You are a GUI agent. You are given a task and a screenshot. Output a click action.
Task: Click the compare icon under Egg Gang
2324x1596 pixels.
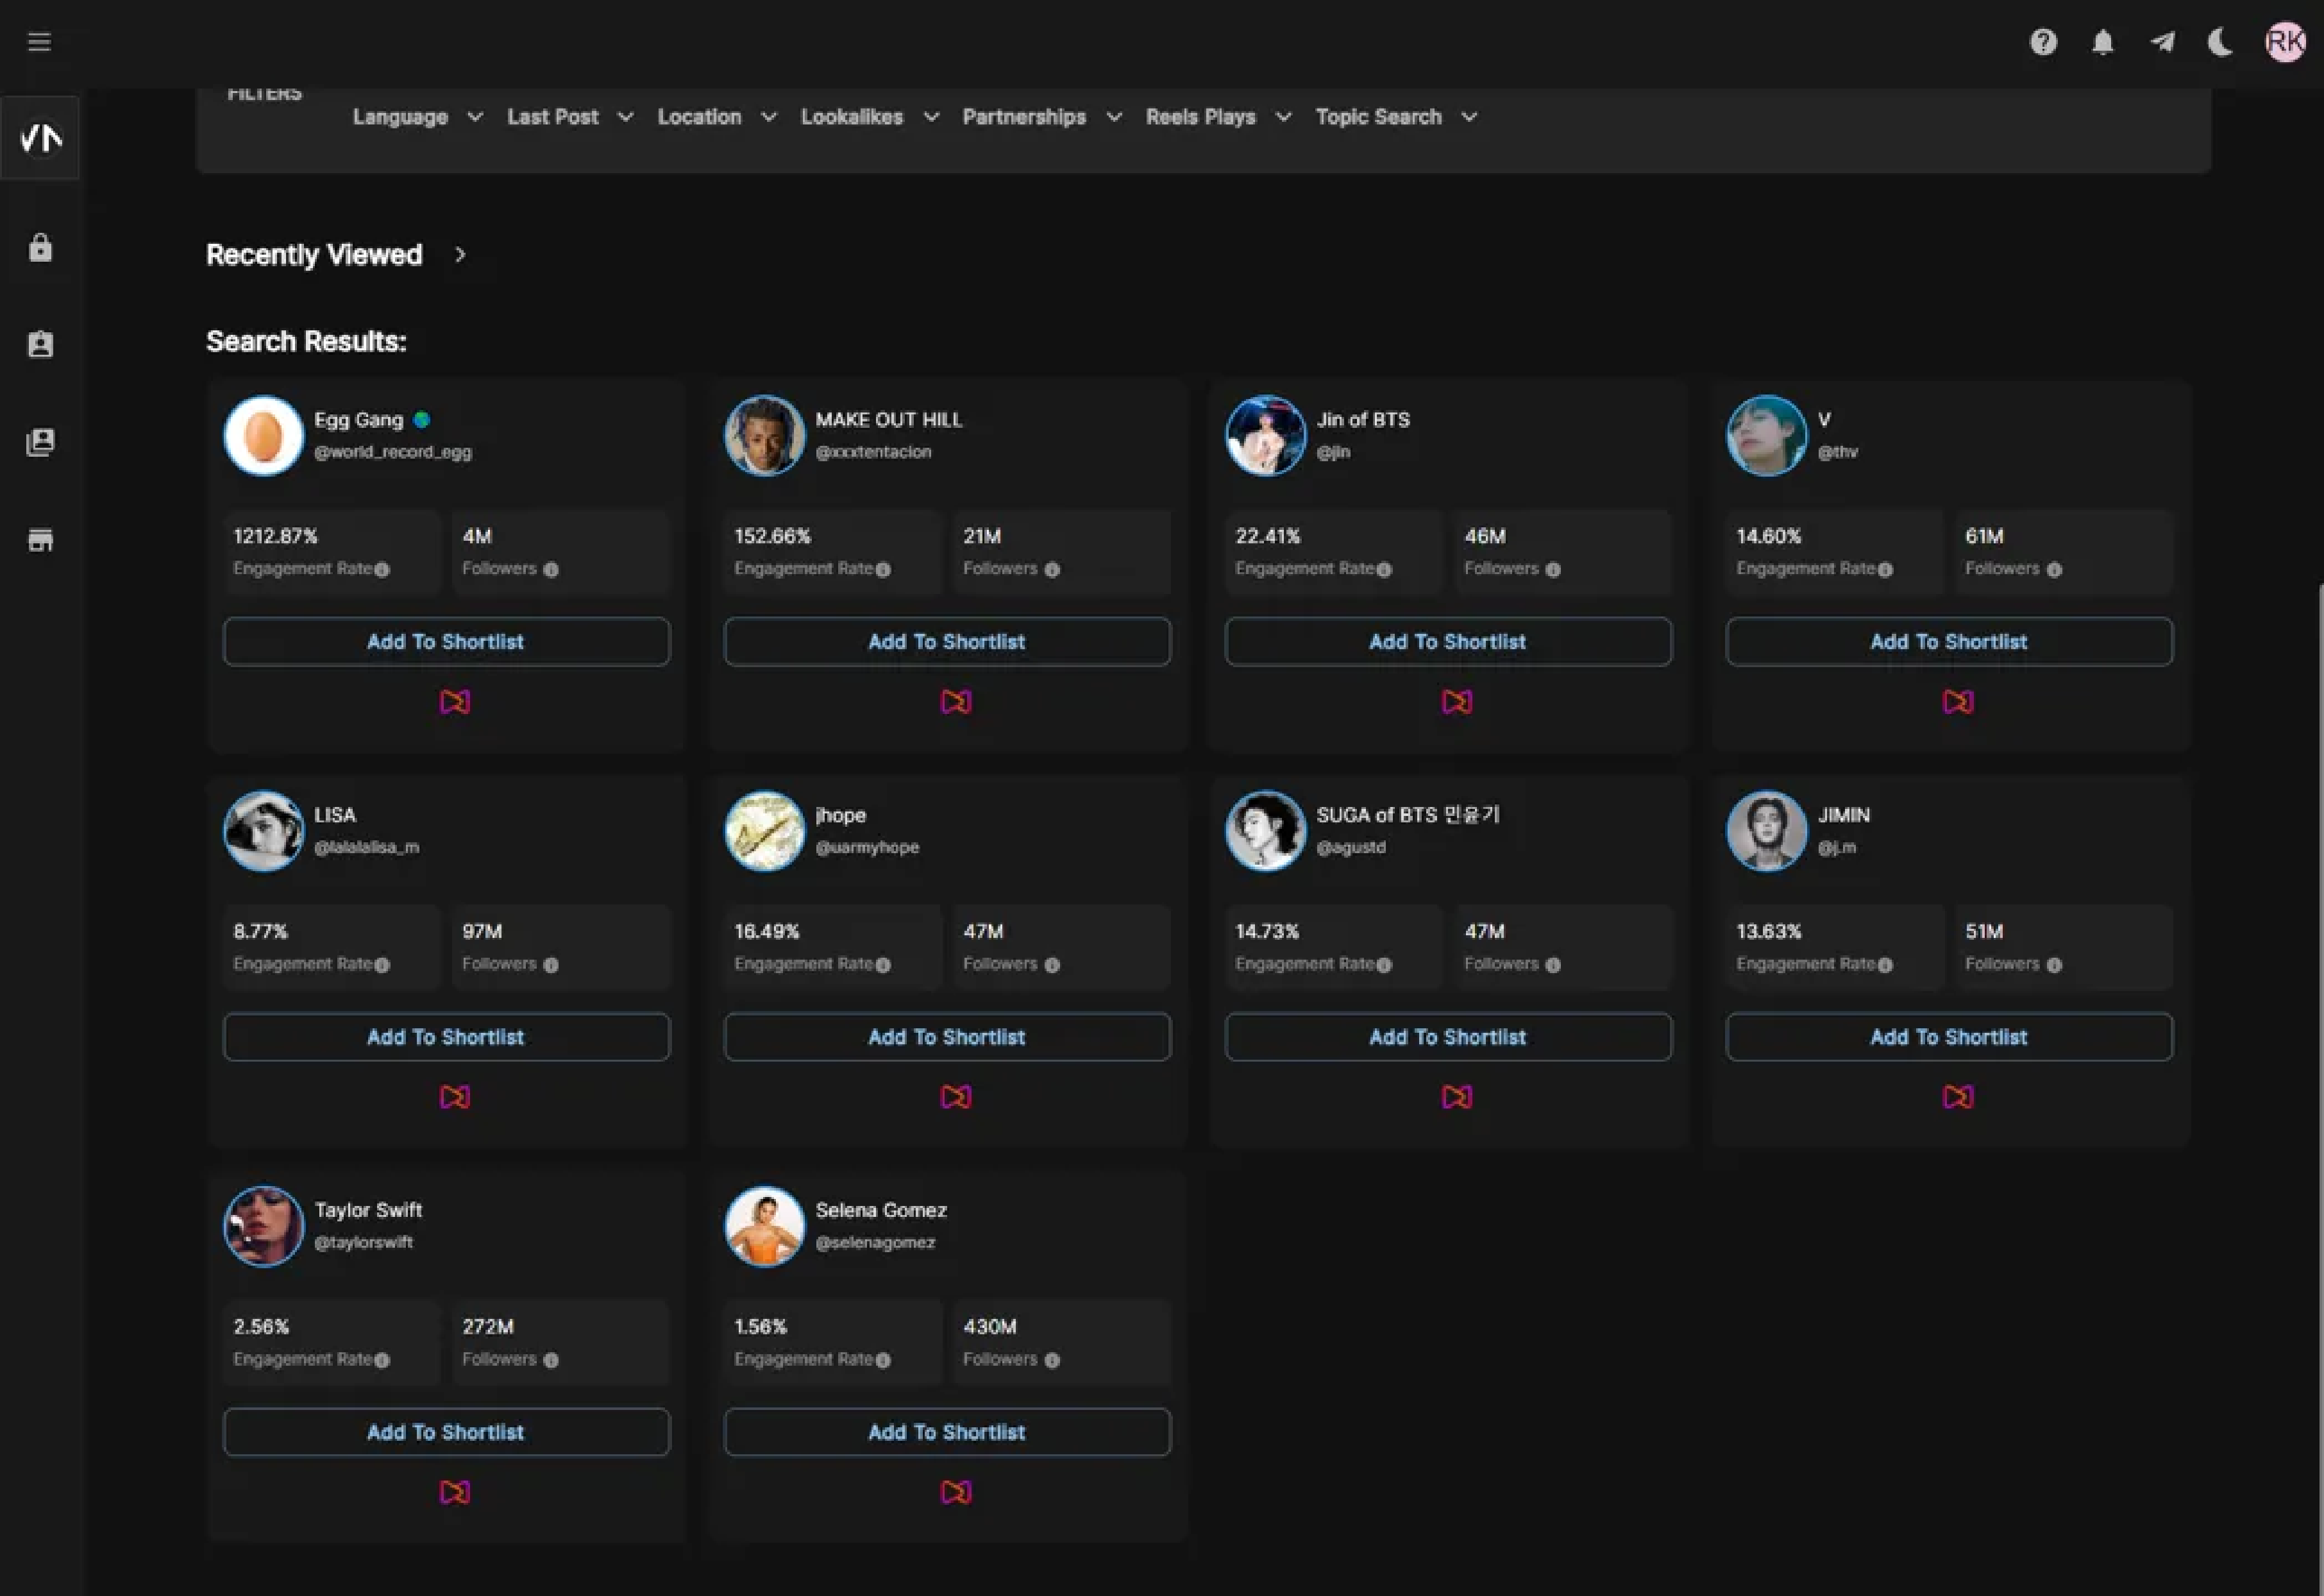(455, 702)
